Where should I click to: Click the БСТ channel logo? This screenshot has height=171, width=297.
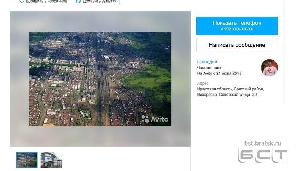(262, 156)
